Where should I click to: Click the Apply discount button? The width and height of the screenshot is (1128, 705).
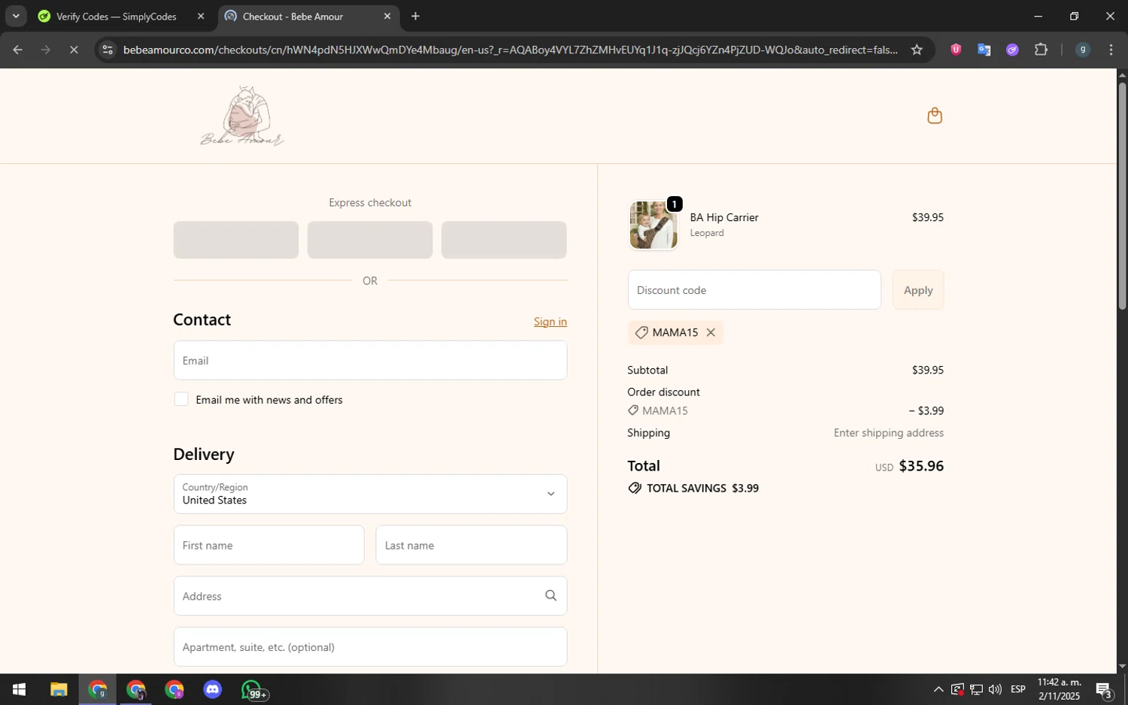(x=918, y=290)
